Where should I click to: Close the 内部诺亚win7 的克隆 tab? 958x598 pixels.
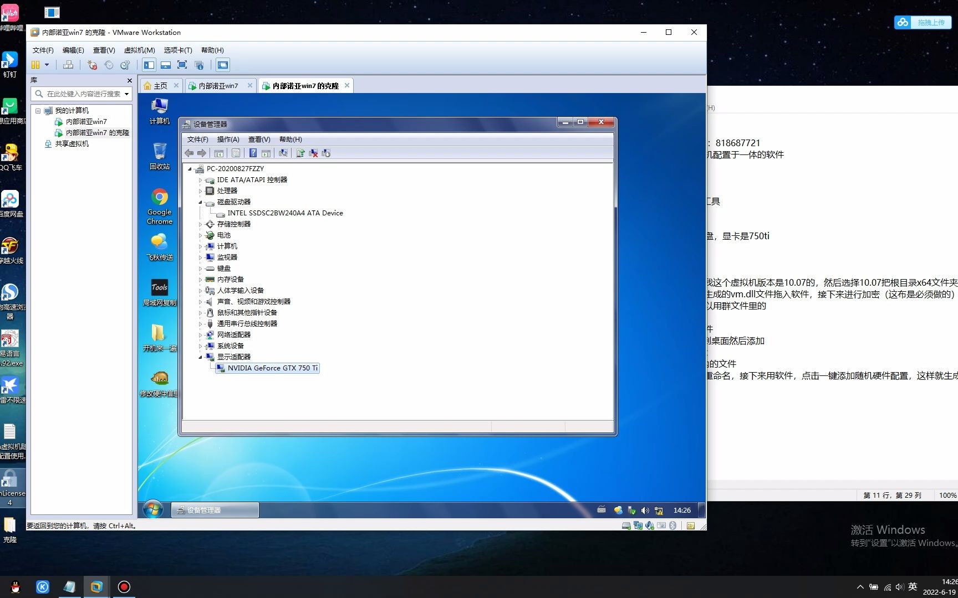[x=347, y=85]
